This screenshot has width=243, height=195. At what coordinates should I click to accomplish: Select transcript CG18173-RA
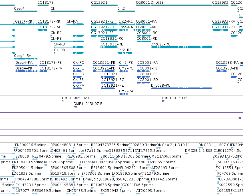click(x=49, y=27)
